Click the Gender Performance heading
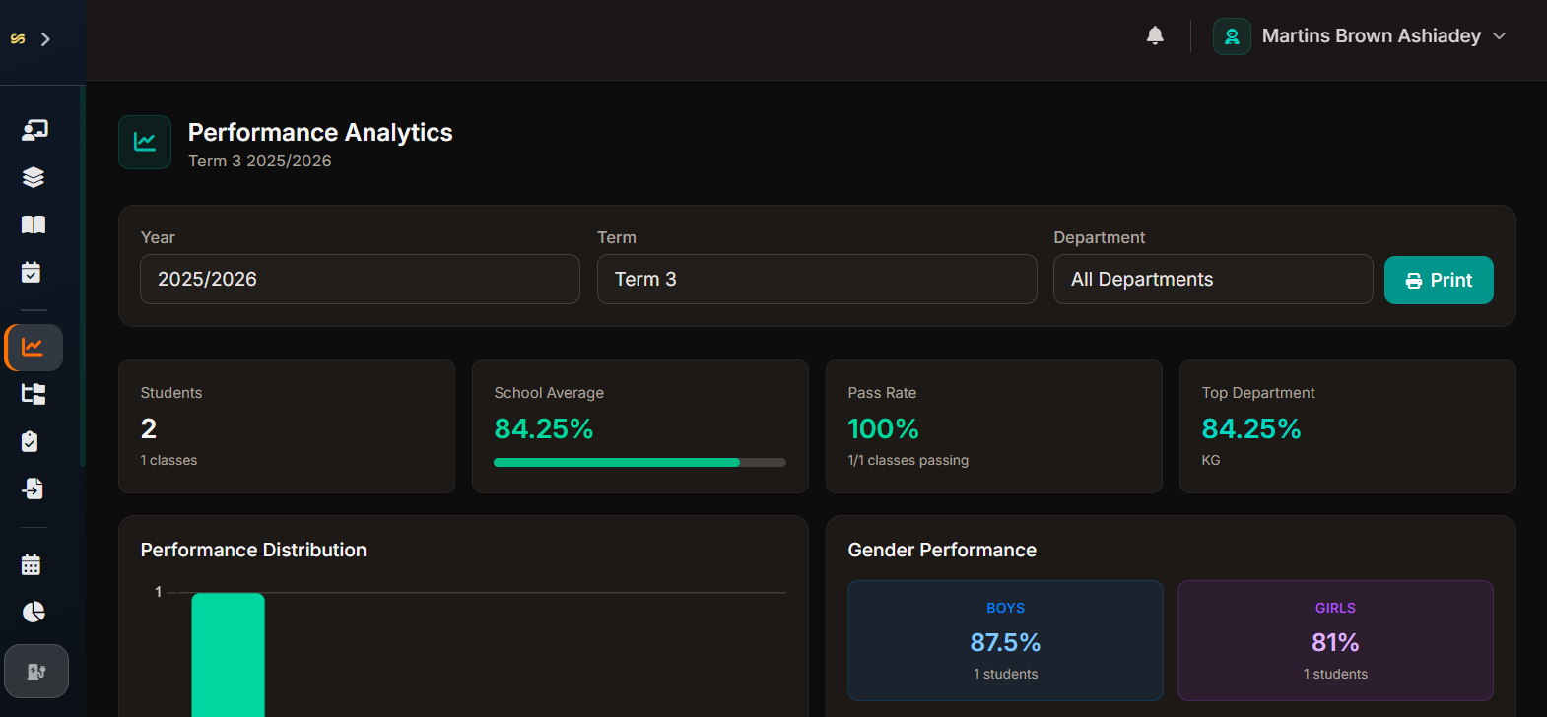 [942, 550]
